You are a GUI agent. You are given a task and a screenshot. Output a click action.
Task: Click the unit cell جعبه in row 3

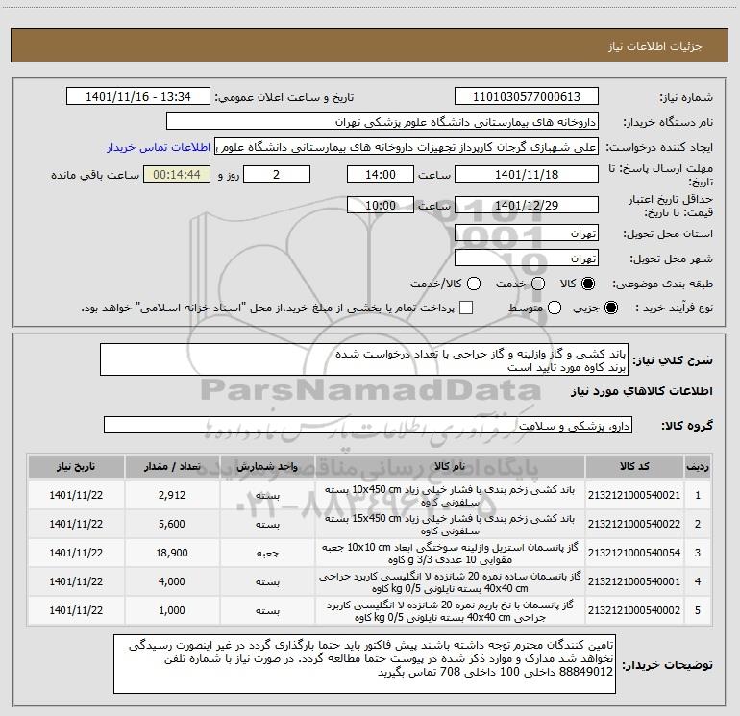click(267, 554)
